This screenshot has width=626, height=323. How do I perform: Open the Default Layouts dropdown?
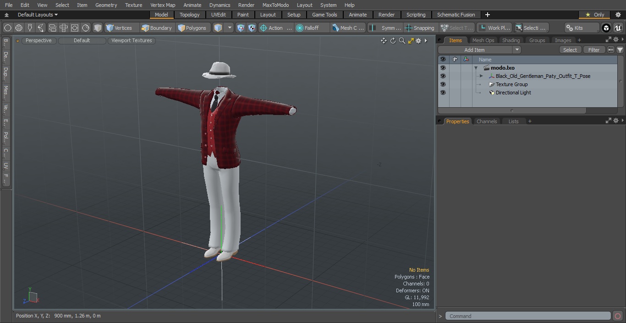click(x=38, y=15)
